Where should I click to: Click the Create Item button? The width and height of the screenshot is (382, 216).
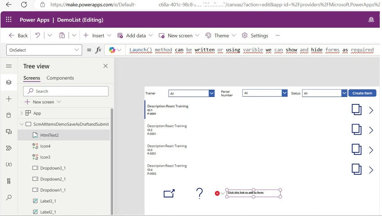point(362,93)
